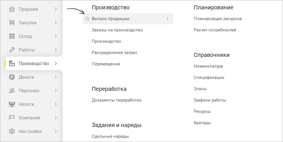Open the Спецификации reference link

click(209, 78)
